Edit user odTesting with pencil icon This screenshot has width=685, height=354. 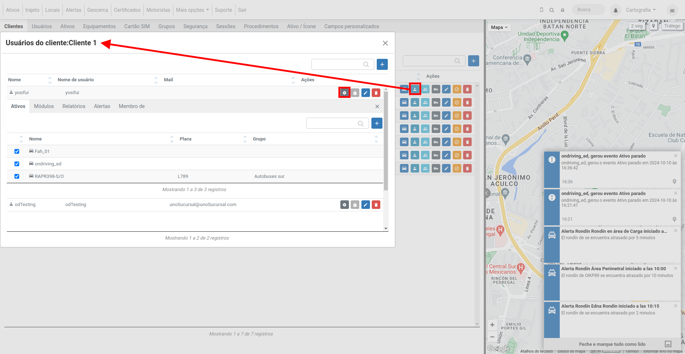366,205
